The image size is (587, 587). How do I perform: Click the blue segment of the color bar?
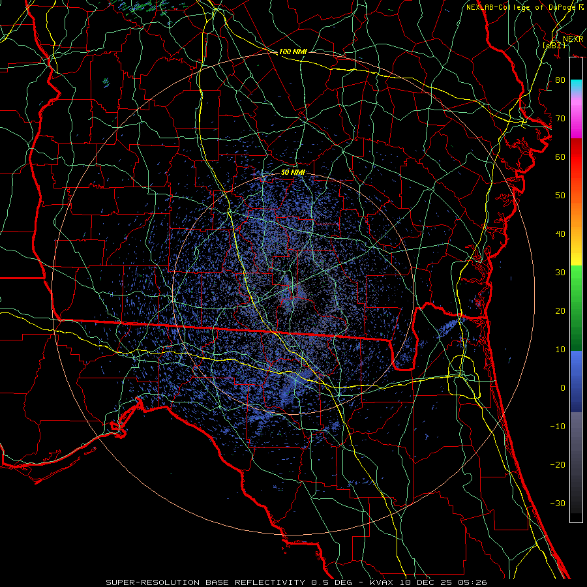point(576,382)
